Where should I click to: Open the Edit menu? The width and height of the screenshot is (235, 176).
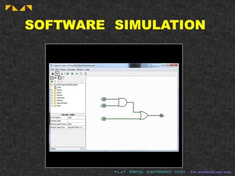57,70
